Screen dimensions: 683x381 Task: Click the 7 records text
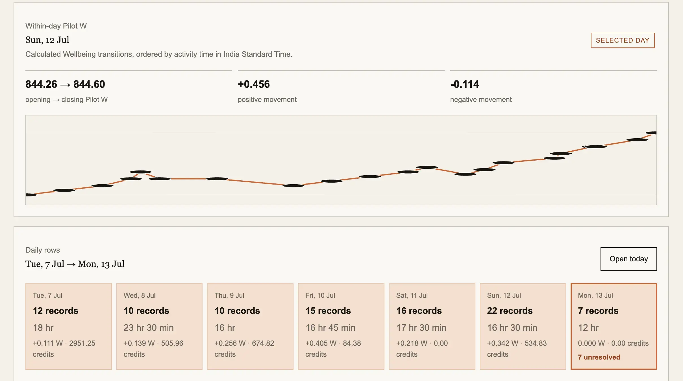pos(598,310)
